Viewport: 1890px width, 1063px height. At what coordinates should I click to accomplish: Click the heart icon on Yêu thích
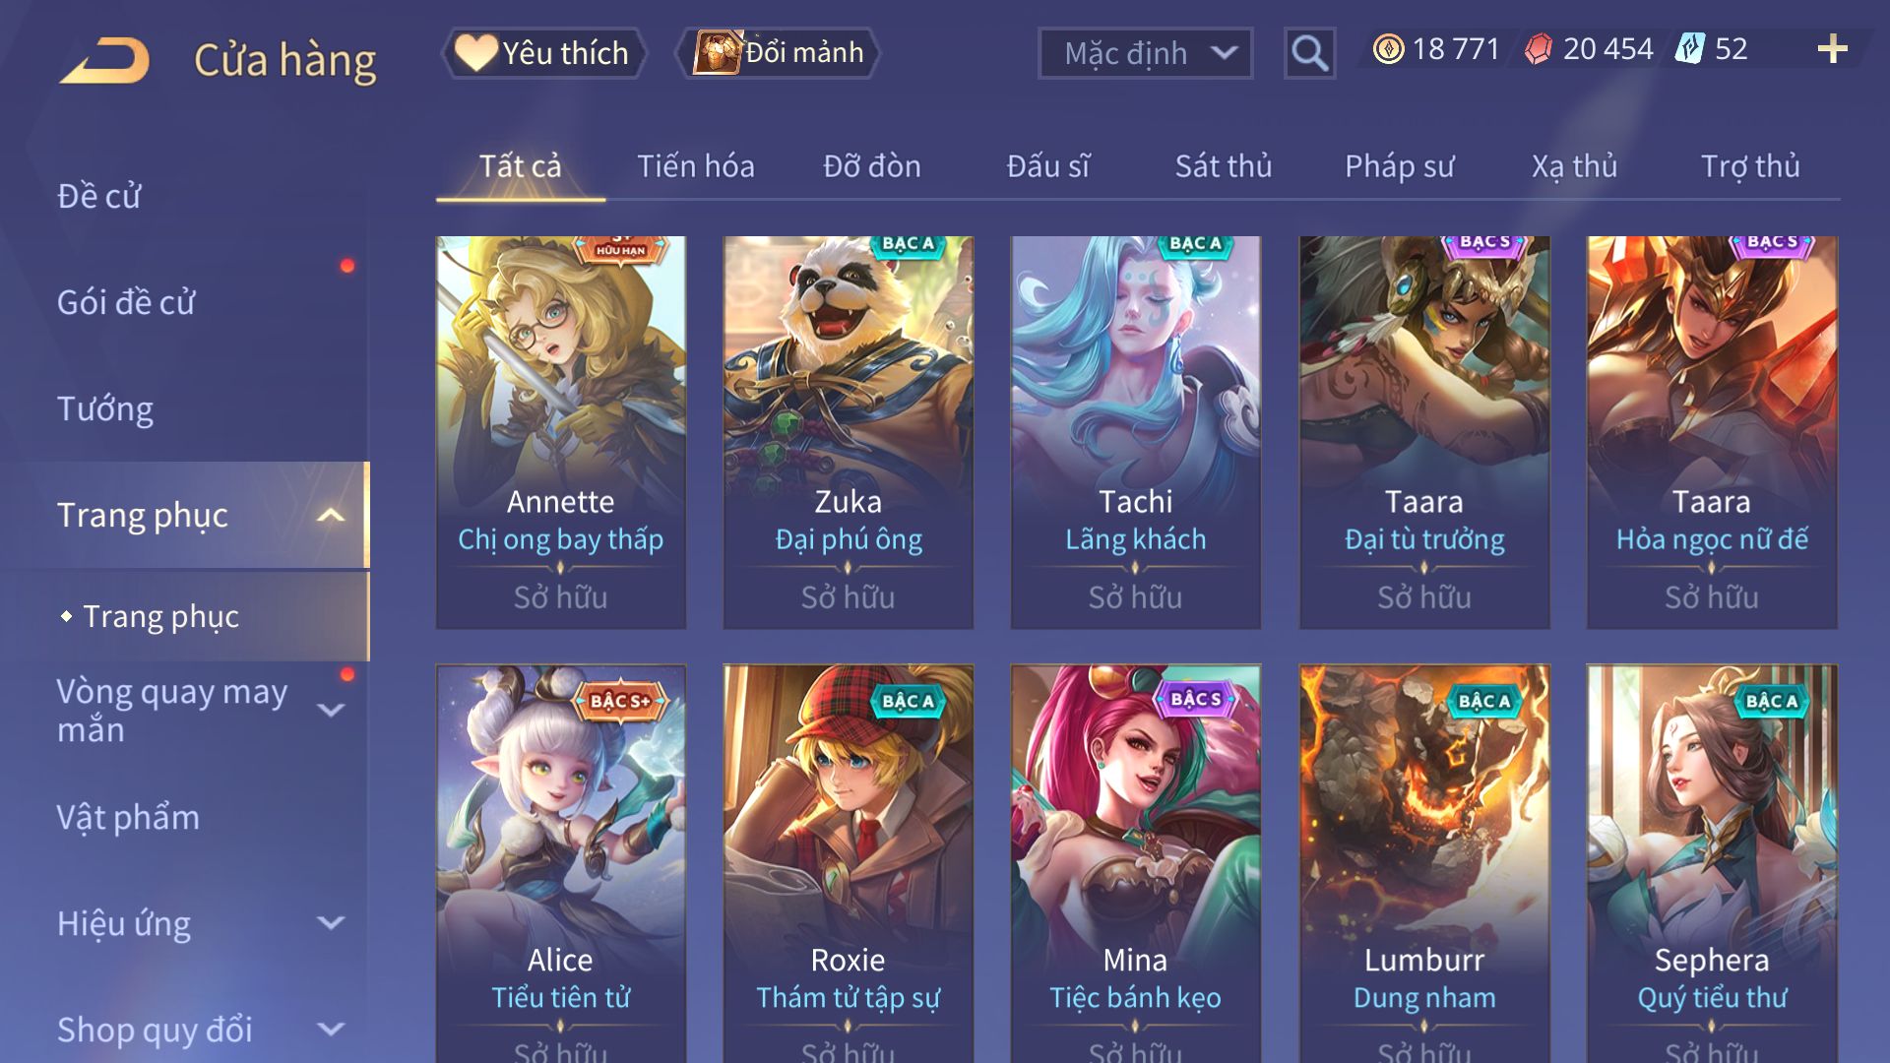point(475,52)
